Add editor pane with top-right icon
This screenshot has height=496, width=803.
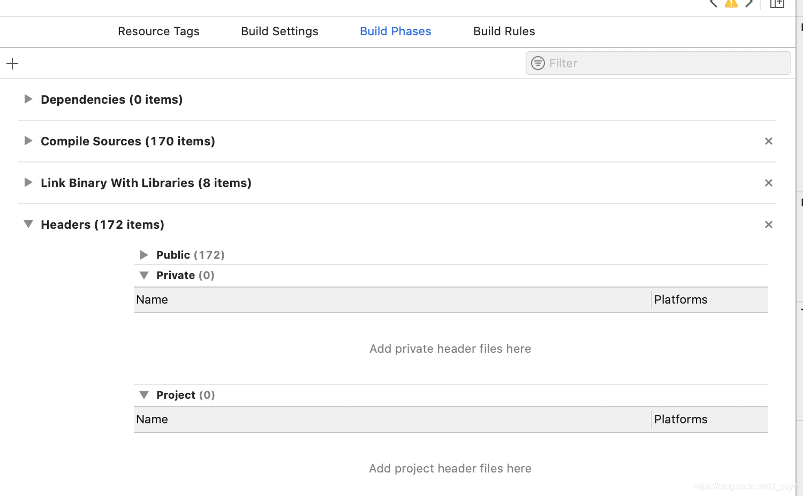tap(777, 3)
